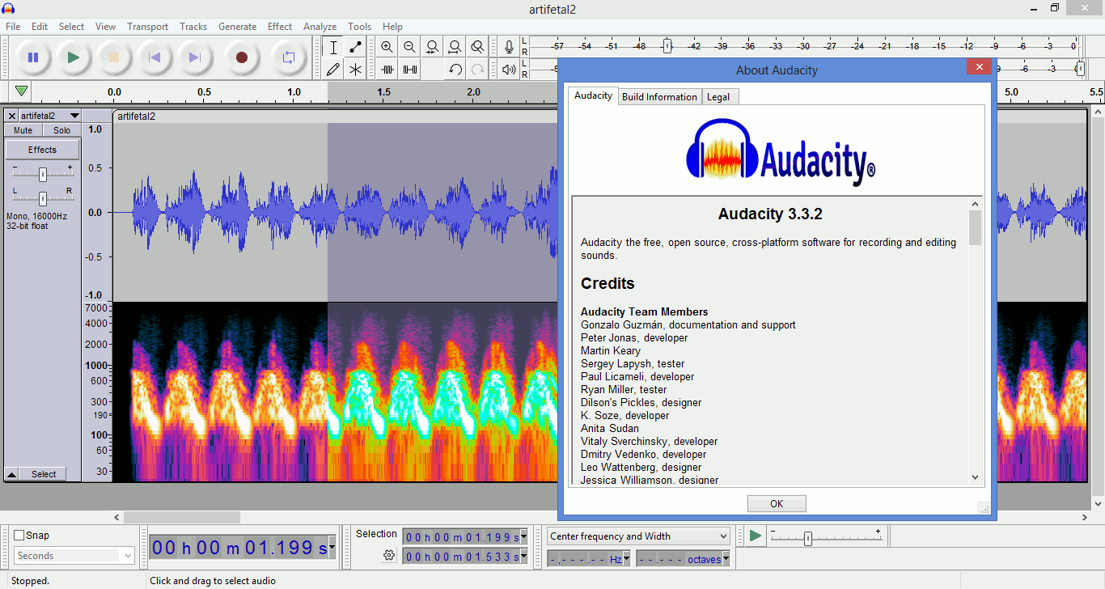Click the microphone record meter icon
The image size is (1105, 589).
pos(509,47)
